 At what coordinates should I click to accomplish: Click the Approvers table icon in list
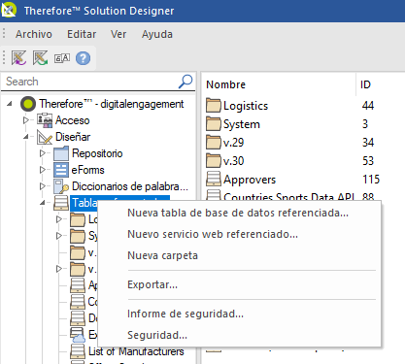coord(214,179)
